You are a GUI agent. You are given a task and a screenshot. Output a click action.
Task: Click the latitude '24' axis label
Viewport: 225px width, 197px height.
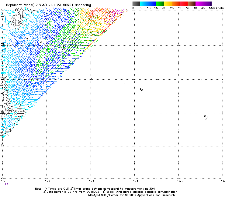[2, 112]
